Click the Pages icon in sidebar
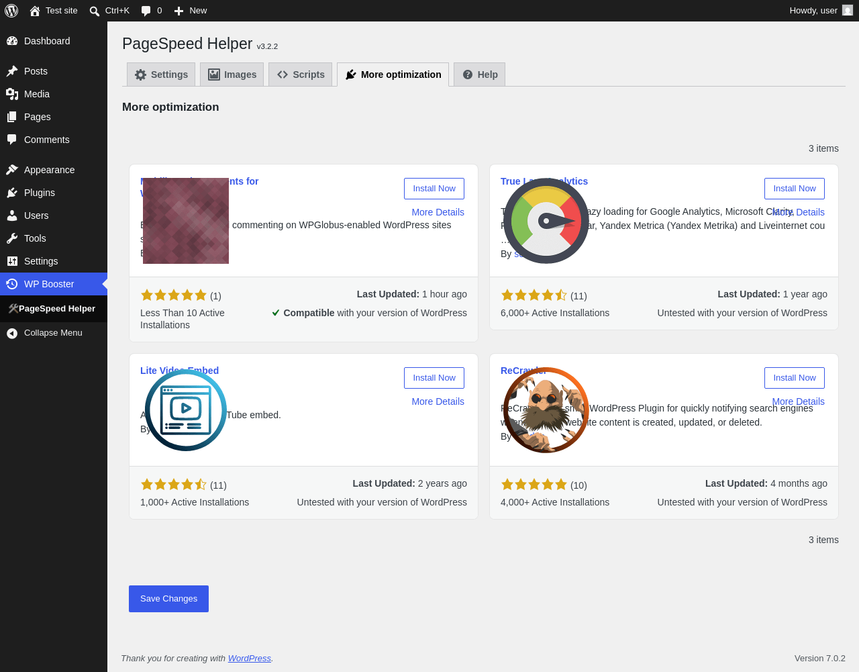This screenshot has width=859, height=672. [12, 117]
